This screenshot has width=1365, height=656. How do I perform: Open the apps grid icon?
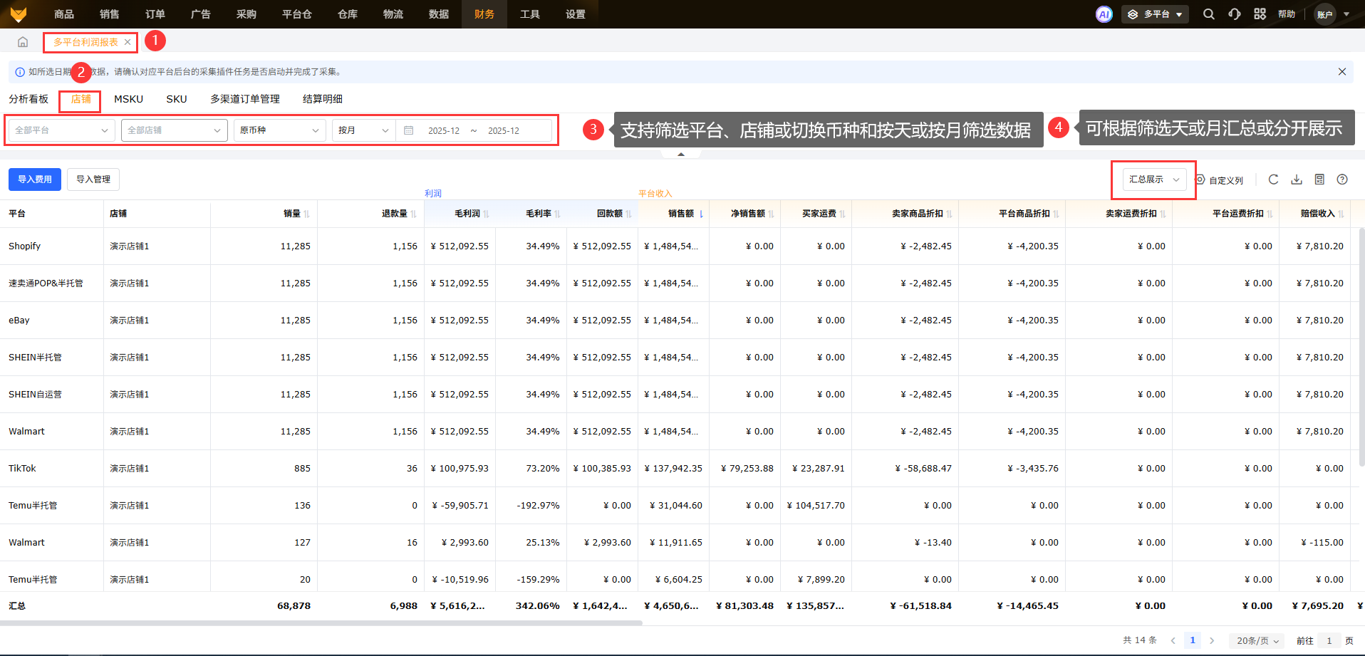coord(1260,14)
